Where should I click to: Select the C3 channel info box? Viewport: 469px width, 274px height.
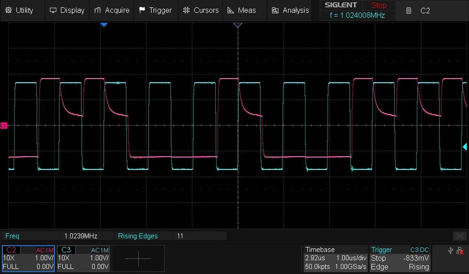click(x=83, y=259)
